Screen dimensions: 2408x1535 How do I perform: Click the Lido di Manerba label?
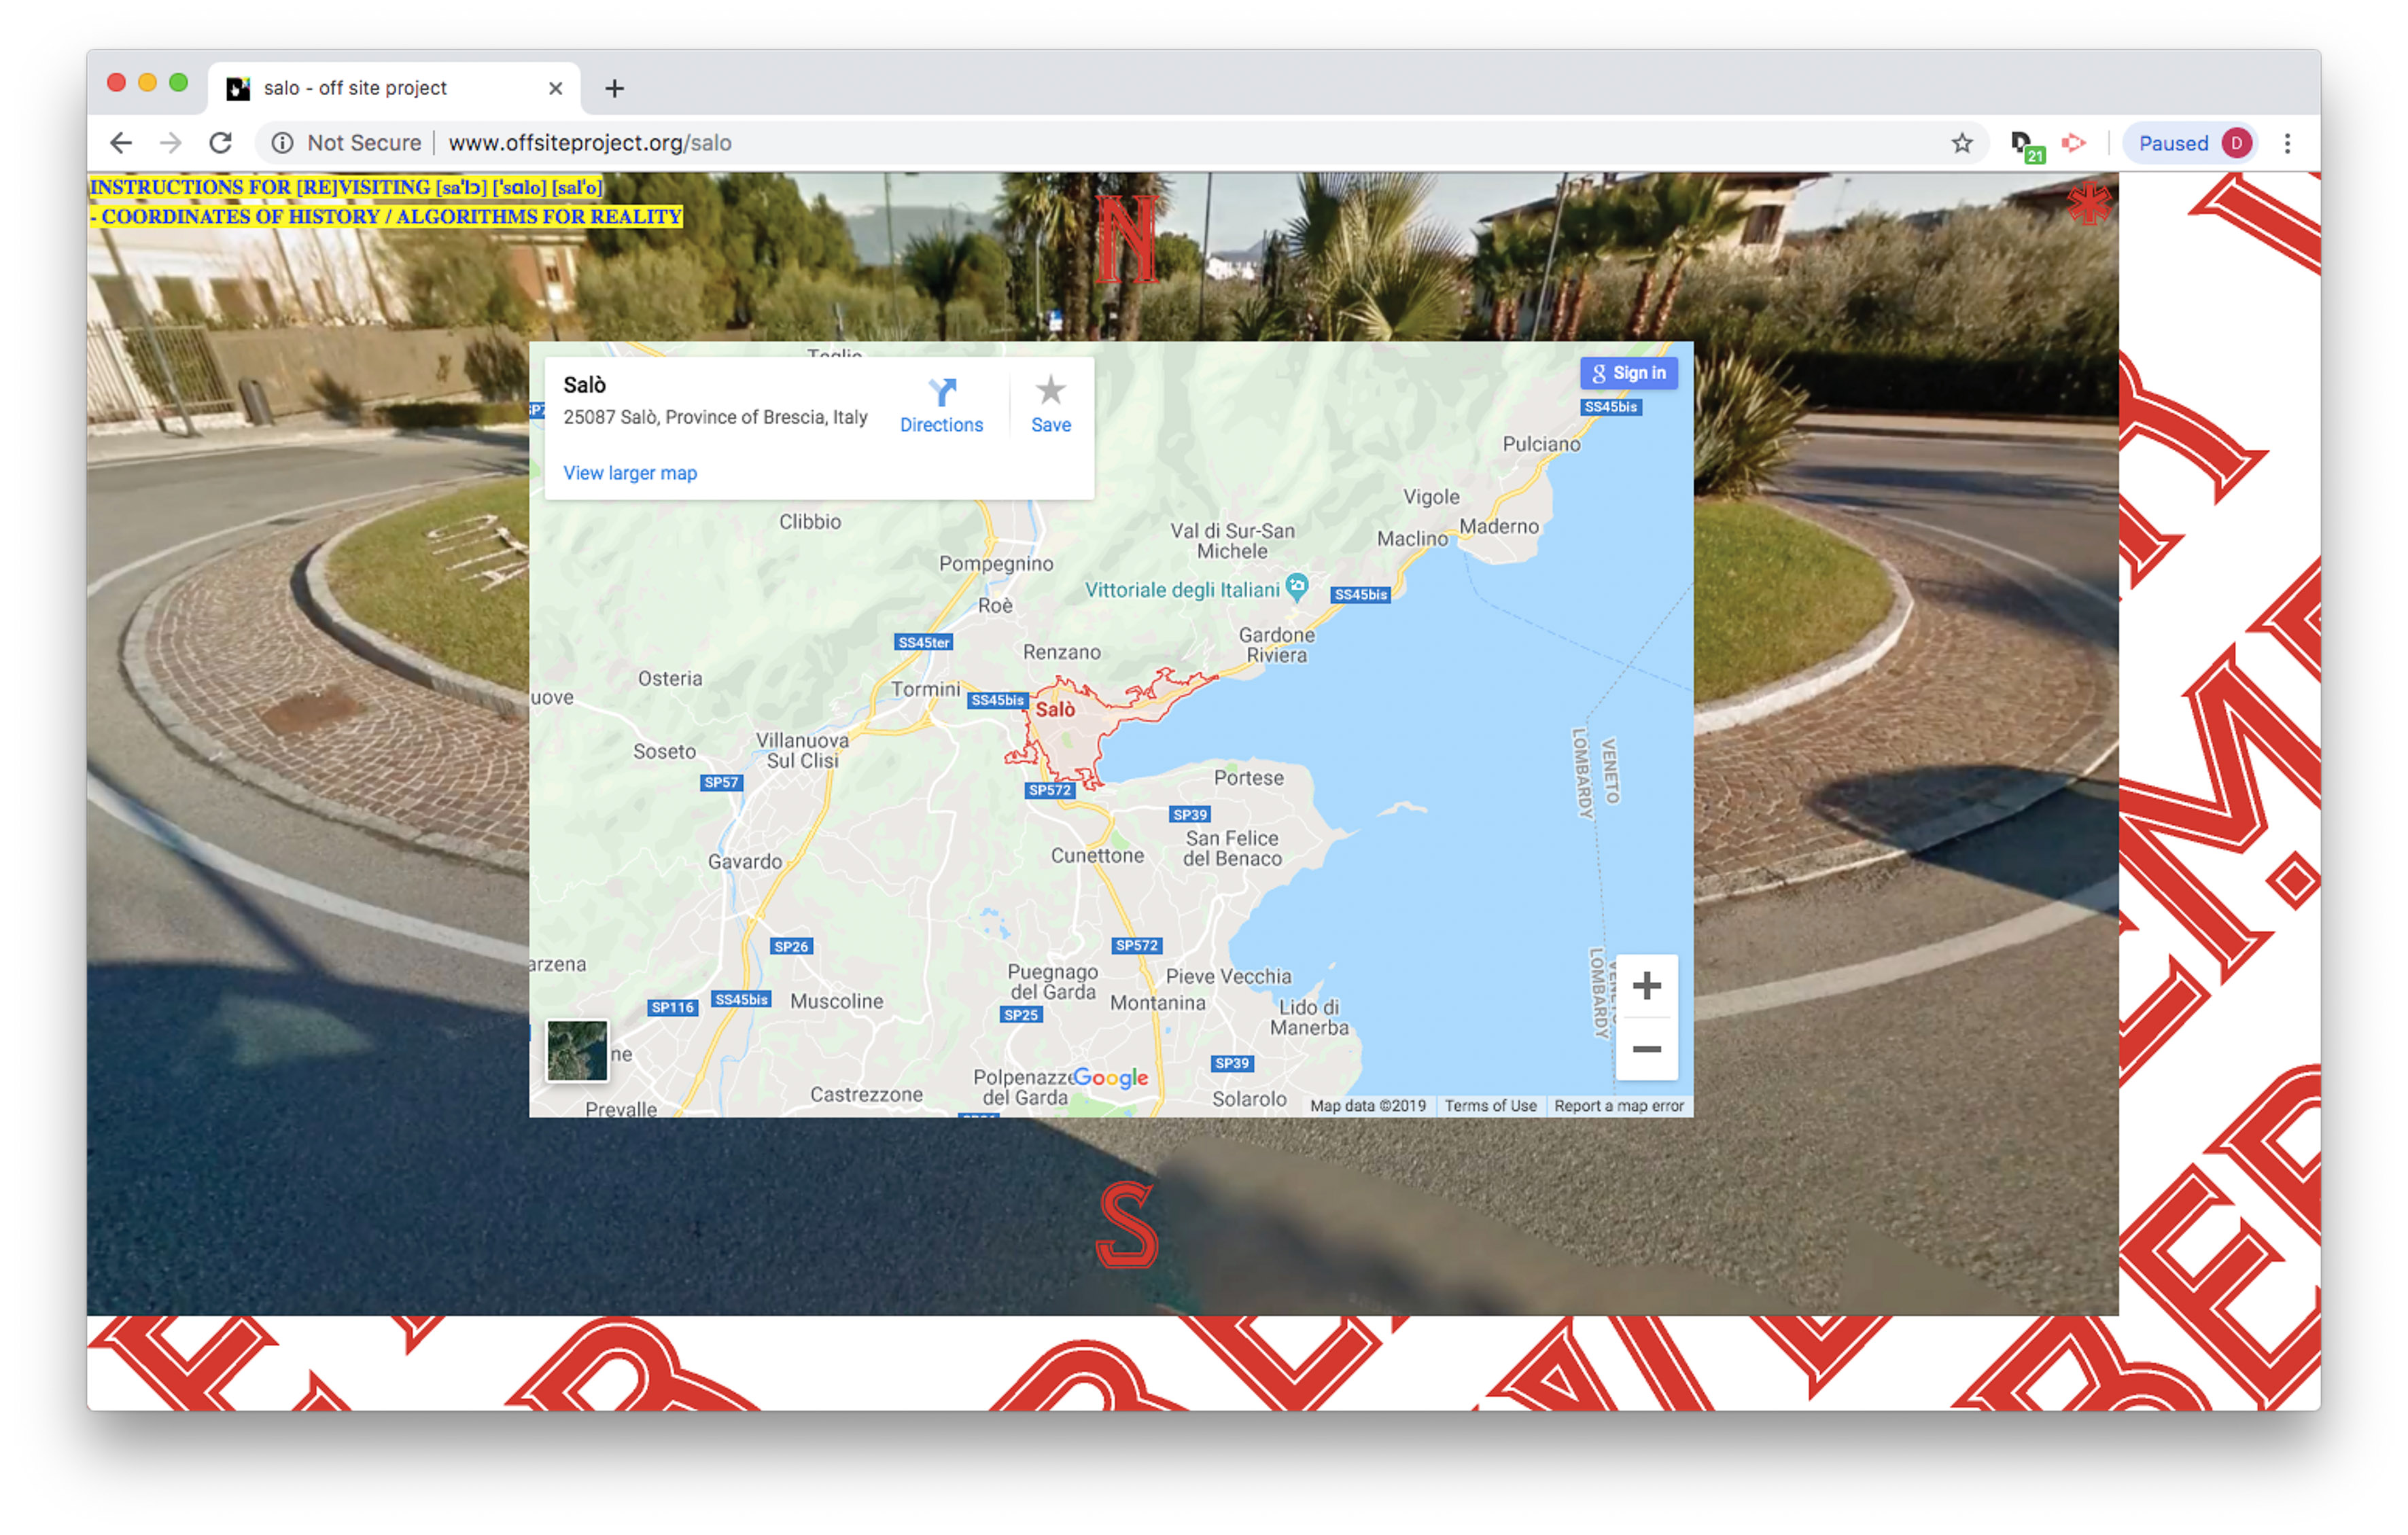[1309, 1017]
